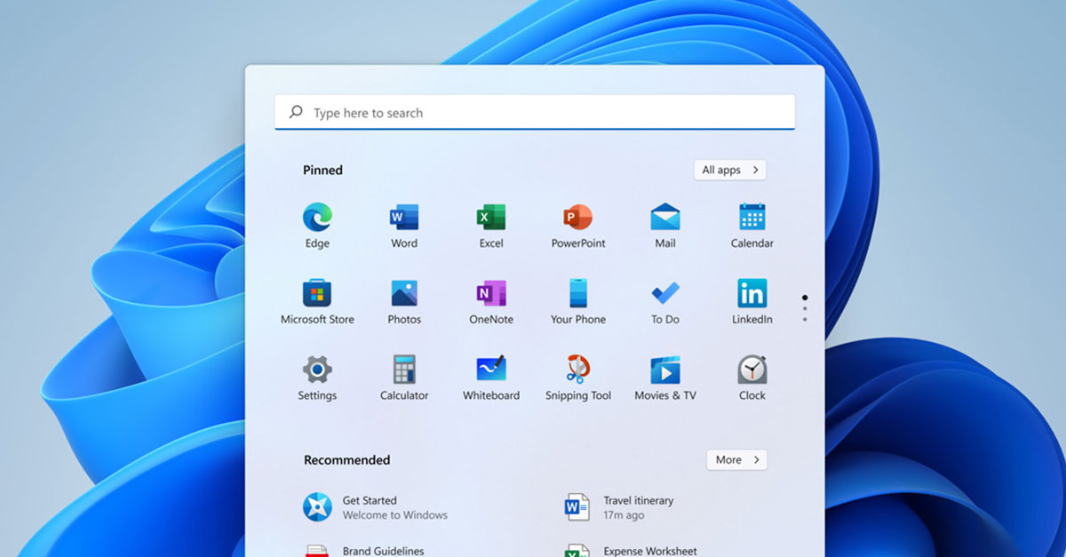Image resolution: width=1066 pixels, height=557 pixels.
Task: Click the magnifier icon in search box
Action: click(x=296, y=113)
